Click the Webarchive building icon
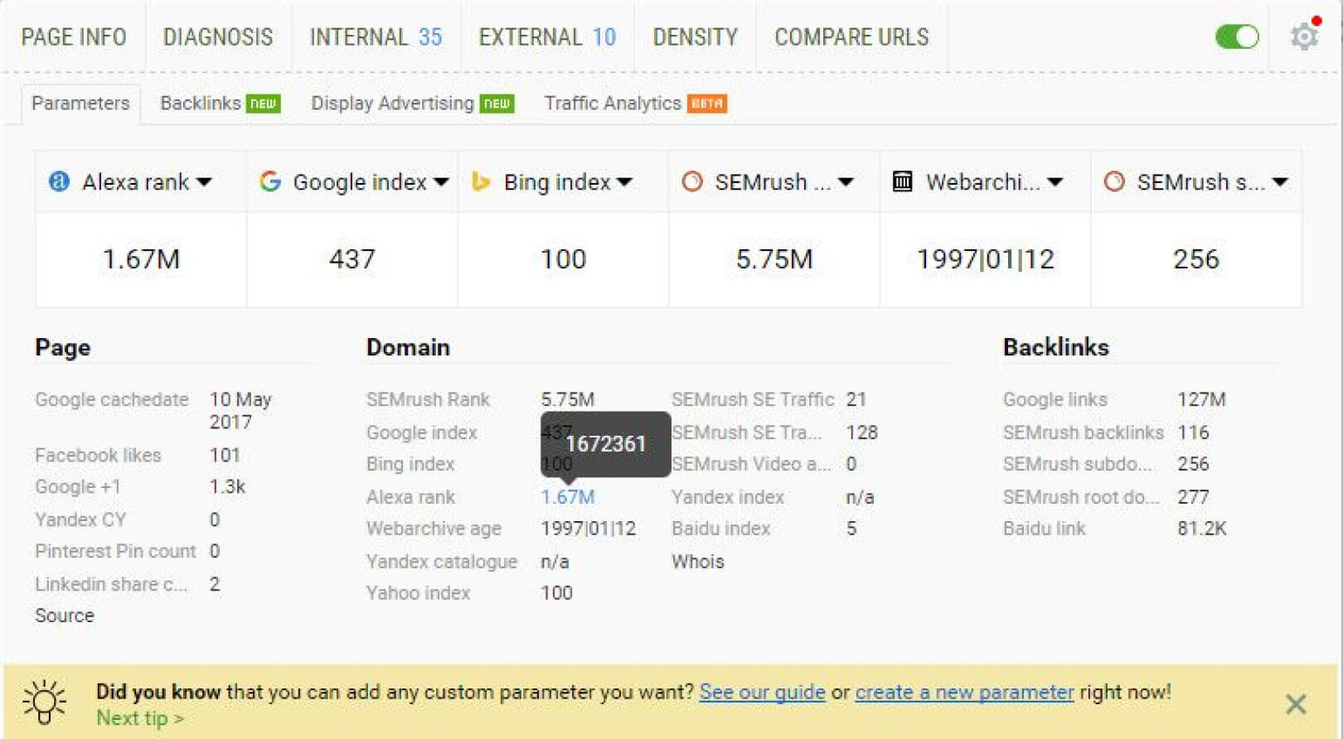1343x739 pixels. point(903,181)
